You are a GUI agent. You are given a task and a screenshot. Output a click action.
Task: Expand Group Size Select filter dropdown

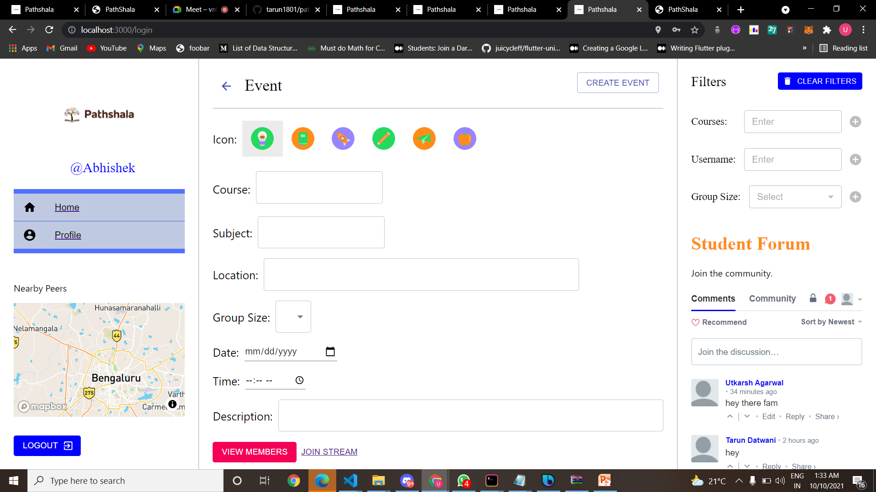(x=795, y=197)
